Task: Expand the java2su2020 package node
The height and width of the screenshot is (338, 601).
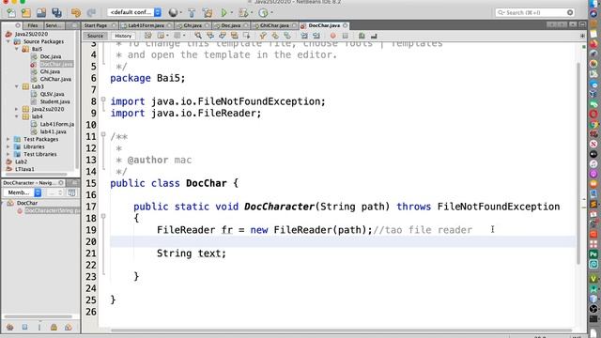Action: [17, 109]
